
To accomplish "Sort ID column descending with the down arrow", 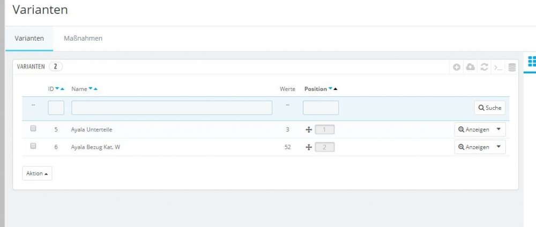I will point(57,89).
